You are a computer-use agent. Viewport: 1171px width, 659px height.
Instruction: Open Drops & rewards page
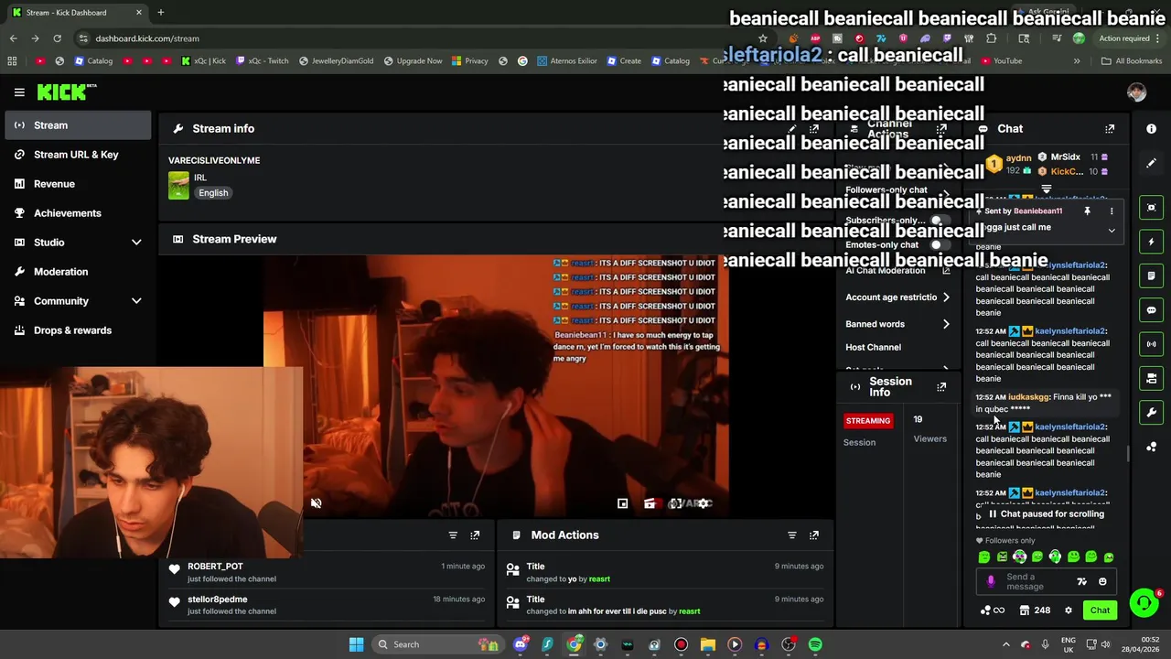point(78,330)
